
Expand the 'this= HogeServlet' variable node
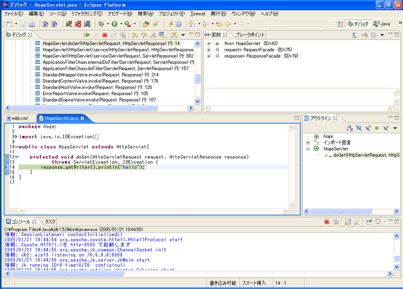[x=209, y=44]
